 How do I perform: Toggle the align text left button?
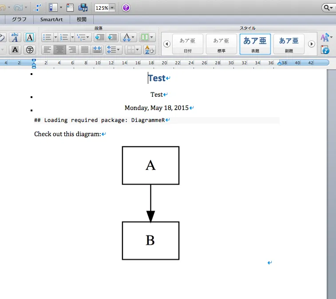[x=47, y=50]
